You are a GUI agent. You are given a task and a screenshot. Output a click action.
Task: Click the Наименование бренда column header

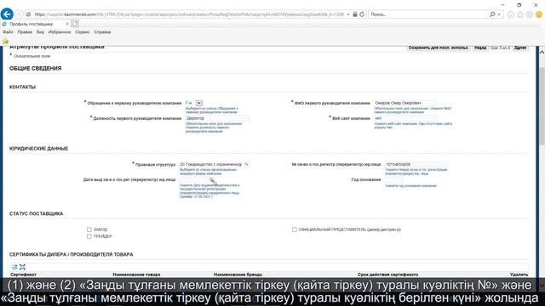click(x=238, y=275)
